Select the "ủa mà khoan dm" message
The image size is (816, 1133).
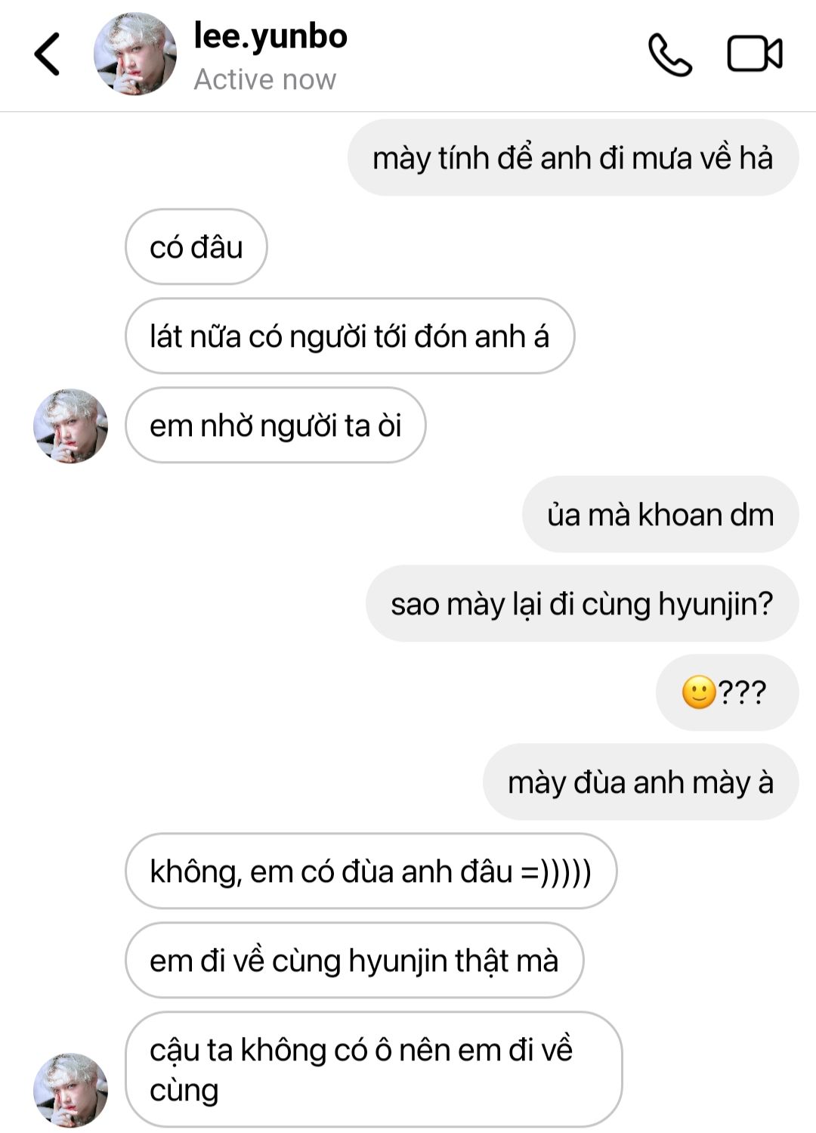[x=660, y=515]
